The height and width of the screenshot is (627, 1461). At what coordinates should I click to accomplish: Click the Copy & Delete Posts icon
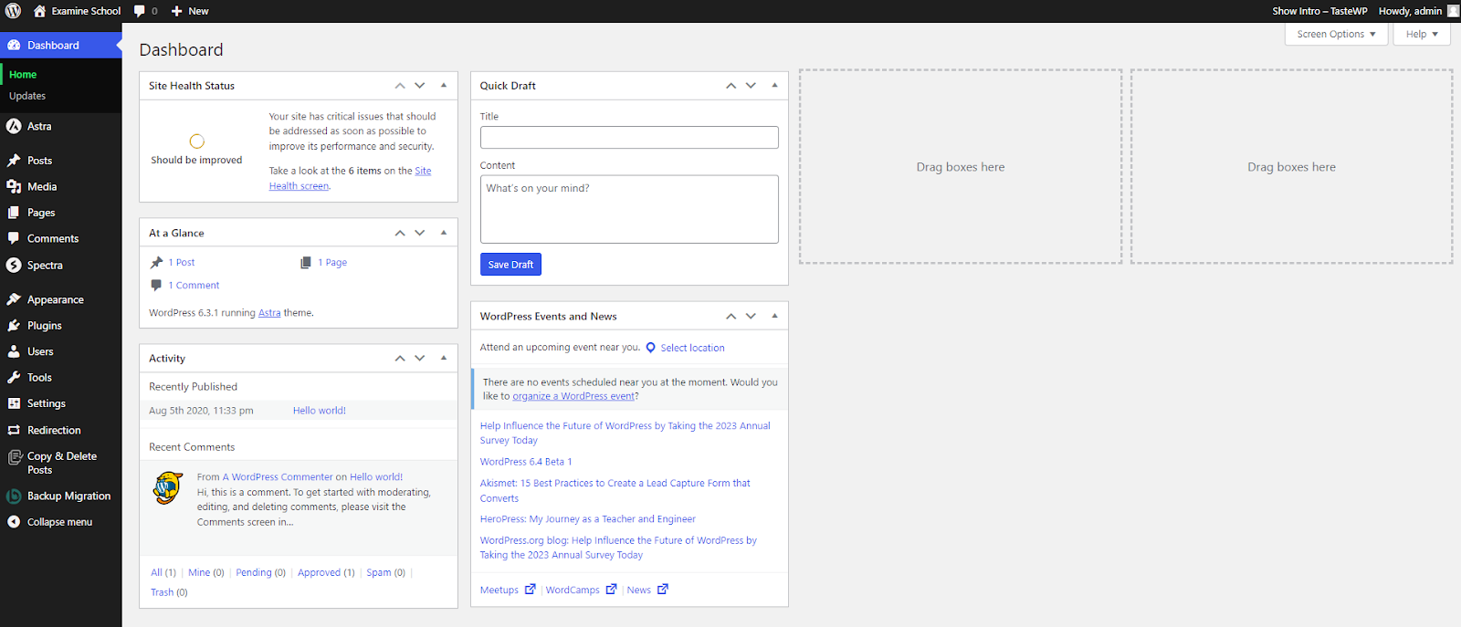click(x=14, y=457)
